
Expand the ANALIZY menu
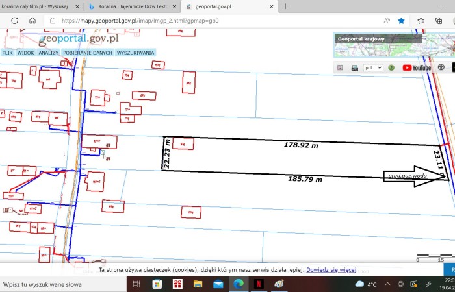point(49,52)
